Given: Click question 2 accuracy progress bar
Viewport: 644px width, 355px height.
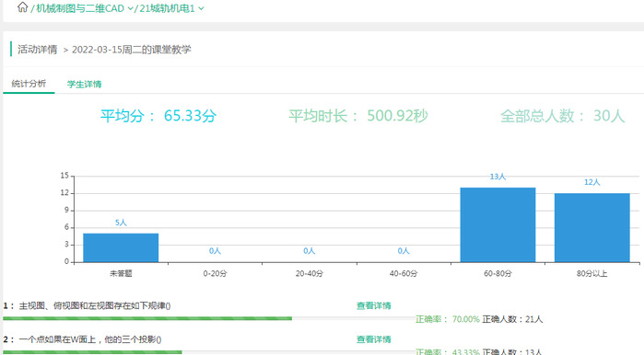Looking at the screenshot, I should 208,352.
